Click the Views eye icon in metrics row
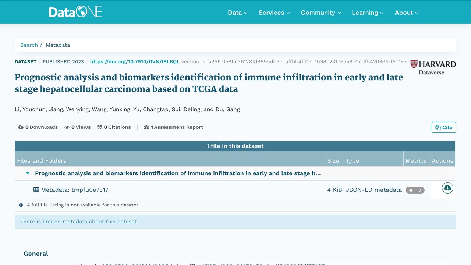This screenshot has height=265, width=471. 67,127
